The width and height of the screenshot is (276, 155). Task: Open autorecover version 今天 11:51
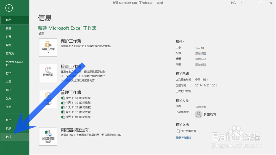click(76, 98)
